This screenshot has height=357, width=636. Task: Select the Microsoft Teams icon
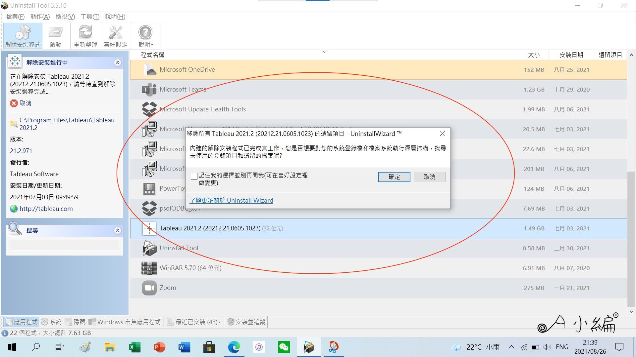point(149,90)
